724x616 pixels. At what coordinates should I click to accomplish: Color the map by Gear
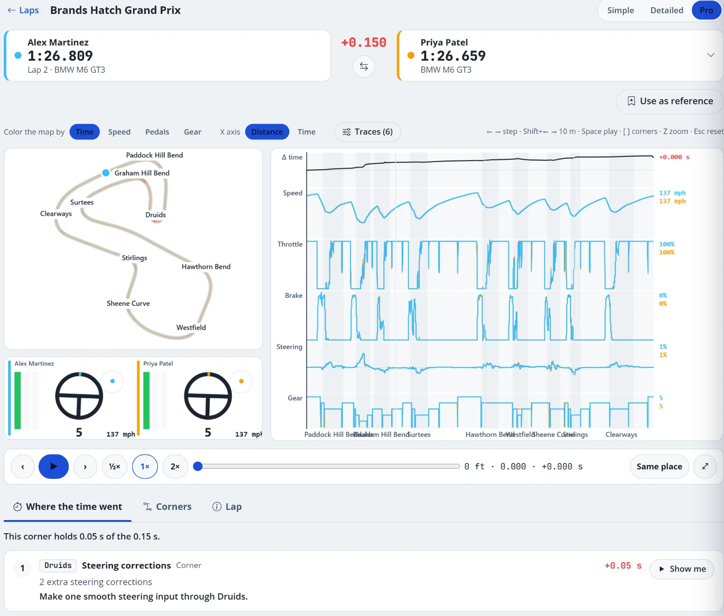[192, 132]
